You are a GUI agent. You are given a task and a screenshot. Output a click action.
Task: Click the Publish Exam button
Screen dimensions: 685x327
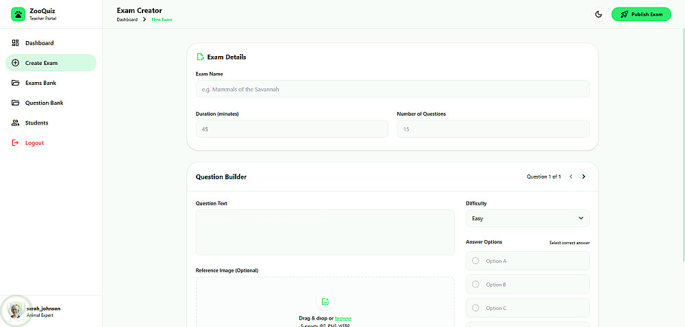[x=641, y=14]
